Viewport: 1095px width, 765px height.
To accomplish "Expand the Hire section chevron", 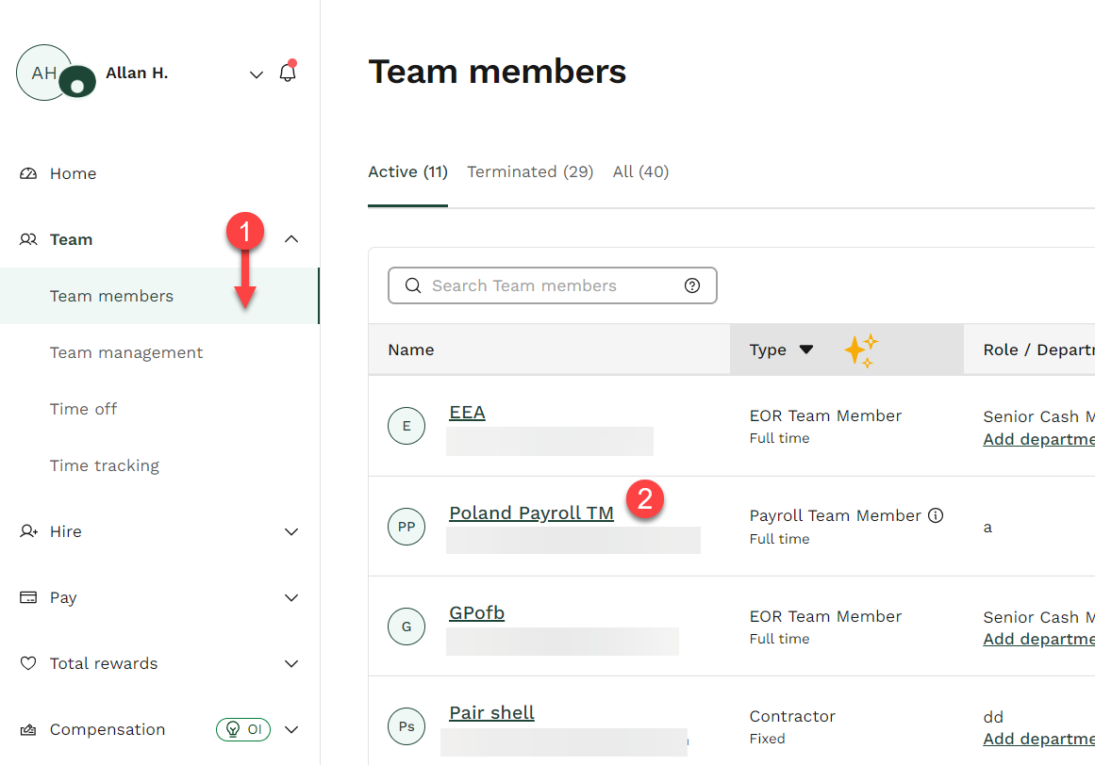I will click(x=291, y=531).
